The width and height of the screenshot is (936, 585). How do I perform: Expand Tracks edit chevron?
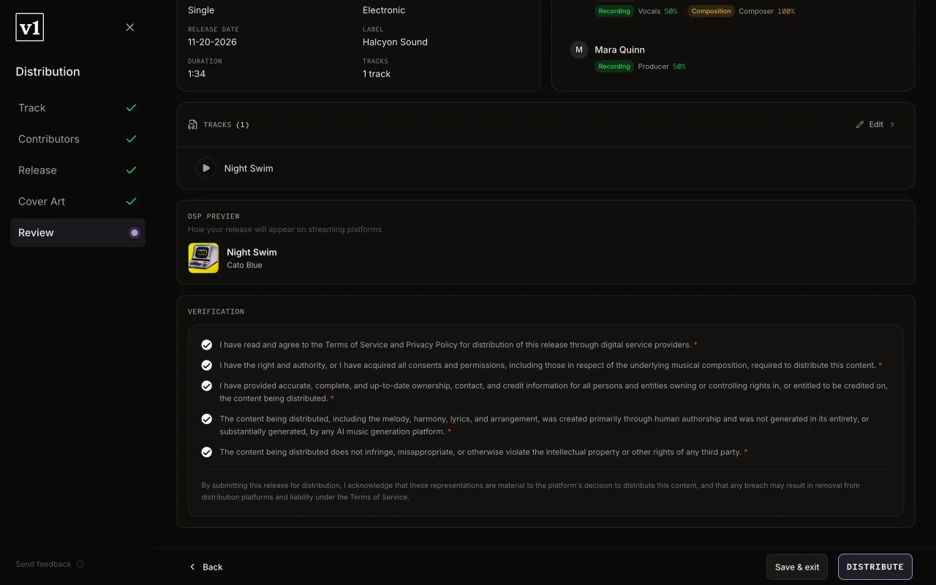click(892, 124)
